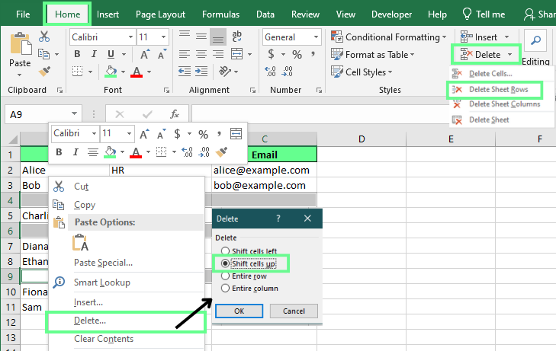Select the Entire column radio button

[225, 289]
